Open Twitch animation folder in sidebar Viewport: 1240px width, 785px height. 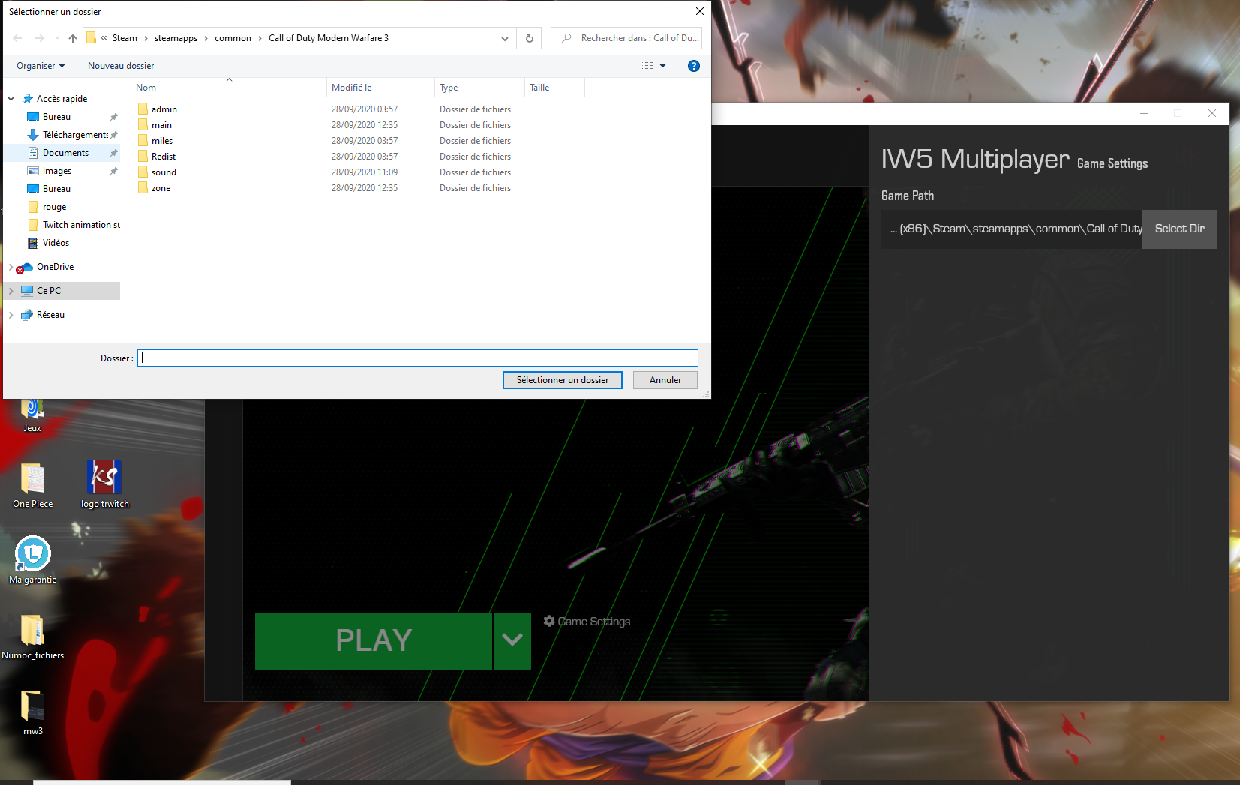click(x=81, y=225)
